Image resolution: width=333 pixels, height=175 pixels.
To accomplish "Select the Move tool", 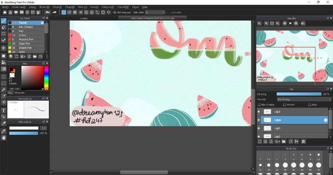I will click(3, 48).
